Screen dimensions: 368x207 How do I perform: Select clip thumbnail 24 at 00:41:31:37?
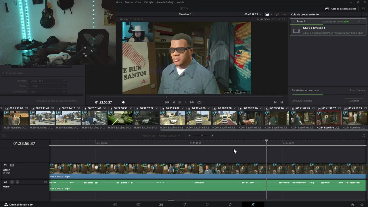(329, 118)
